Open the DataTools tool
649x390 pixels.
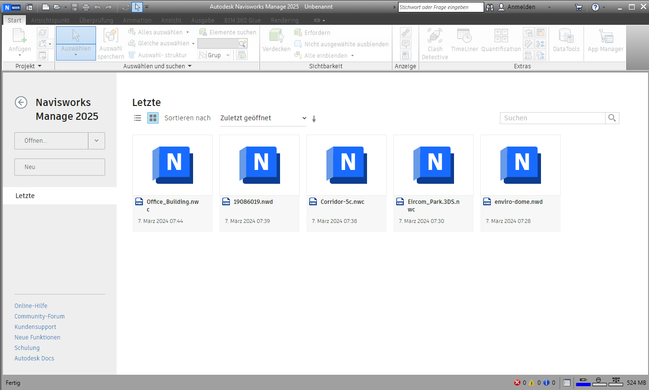coord(566,41)
